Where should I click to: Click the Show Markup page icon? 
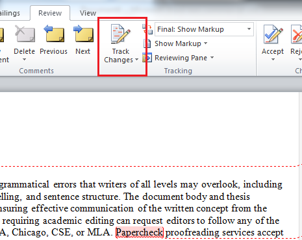coord(147,43)
